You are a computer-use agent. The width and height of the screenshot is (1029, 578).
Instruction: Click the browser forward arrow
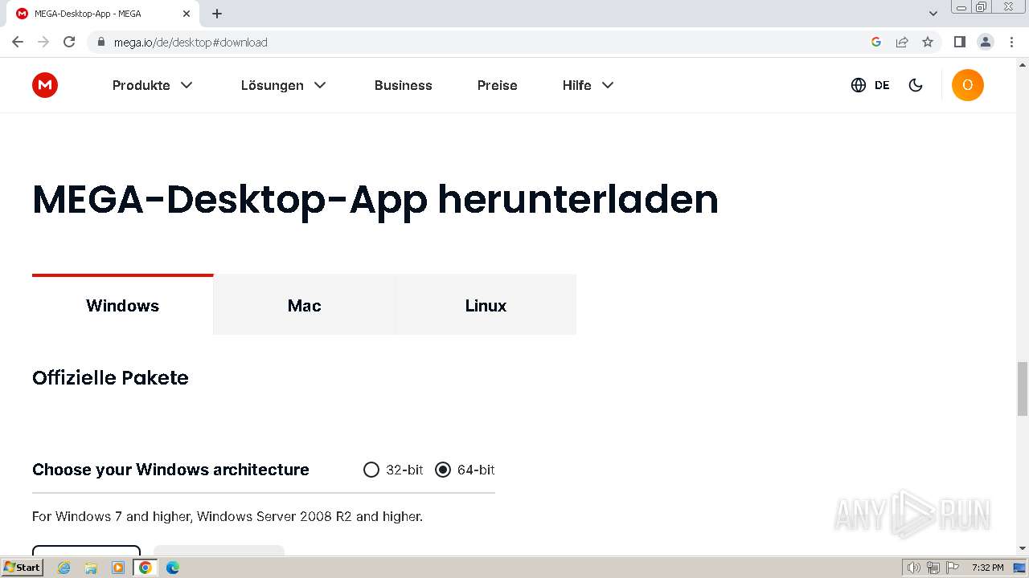pyautogui.click(x=43, y=42)
